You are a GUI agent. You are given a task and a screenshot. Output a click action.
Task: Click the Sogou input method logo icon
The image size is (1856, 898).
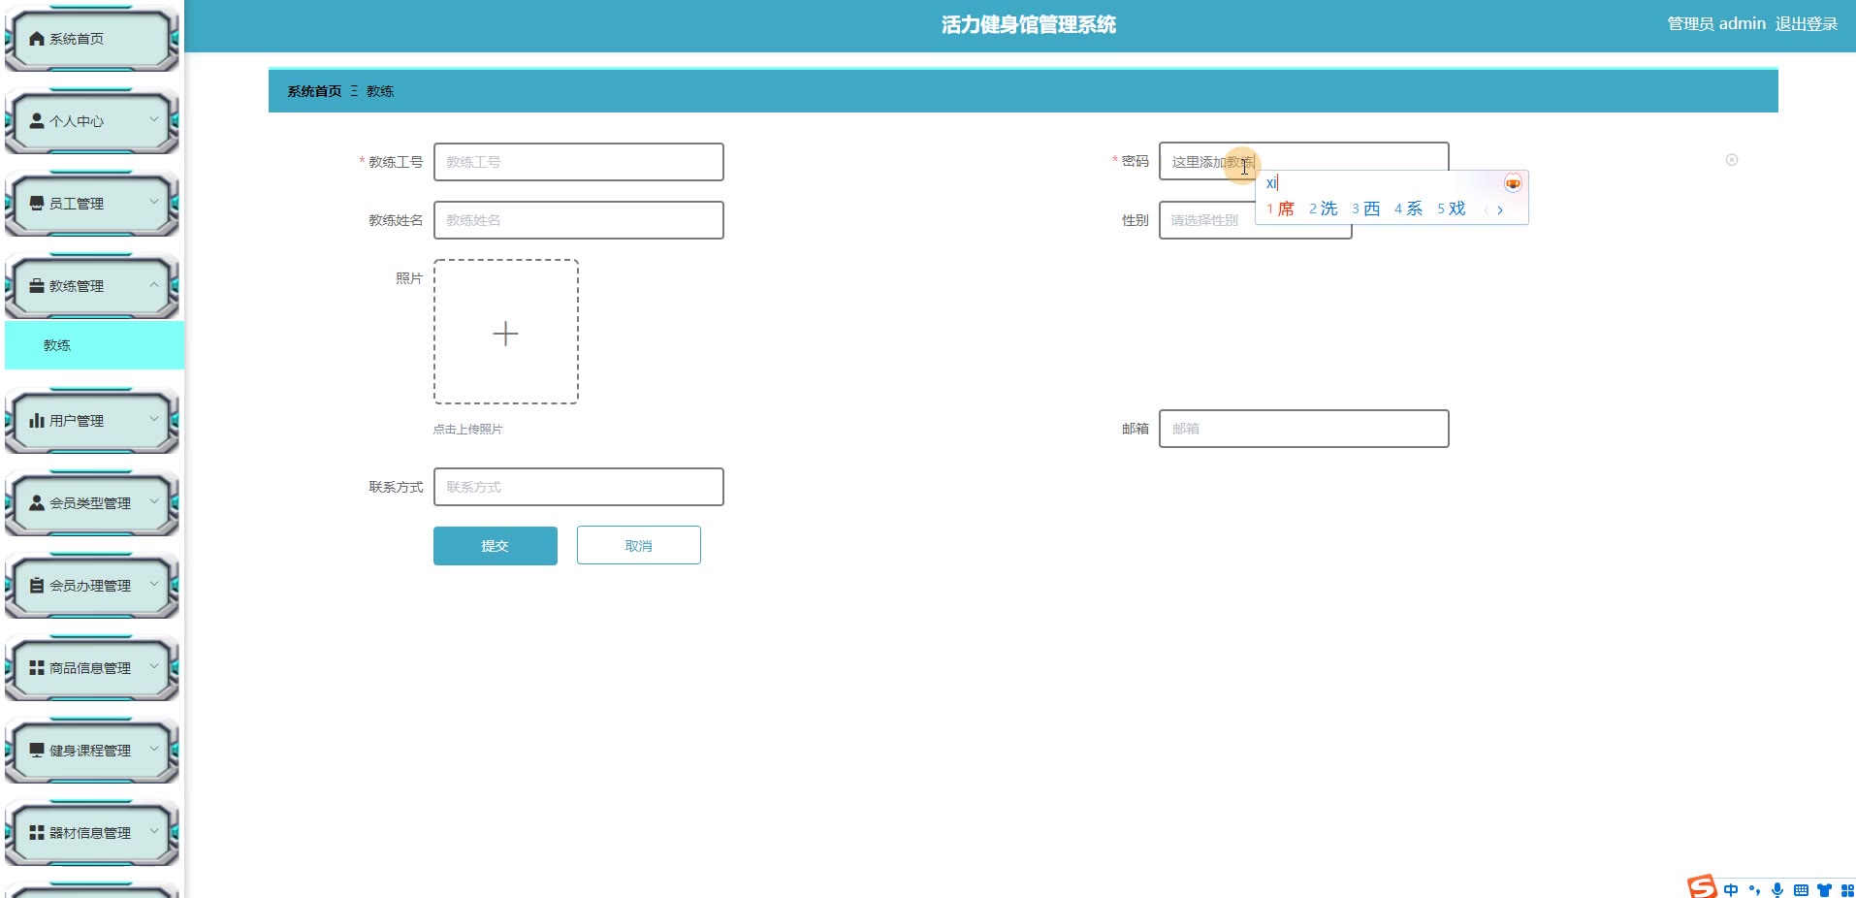1702,886
